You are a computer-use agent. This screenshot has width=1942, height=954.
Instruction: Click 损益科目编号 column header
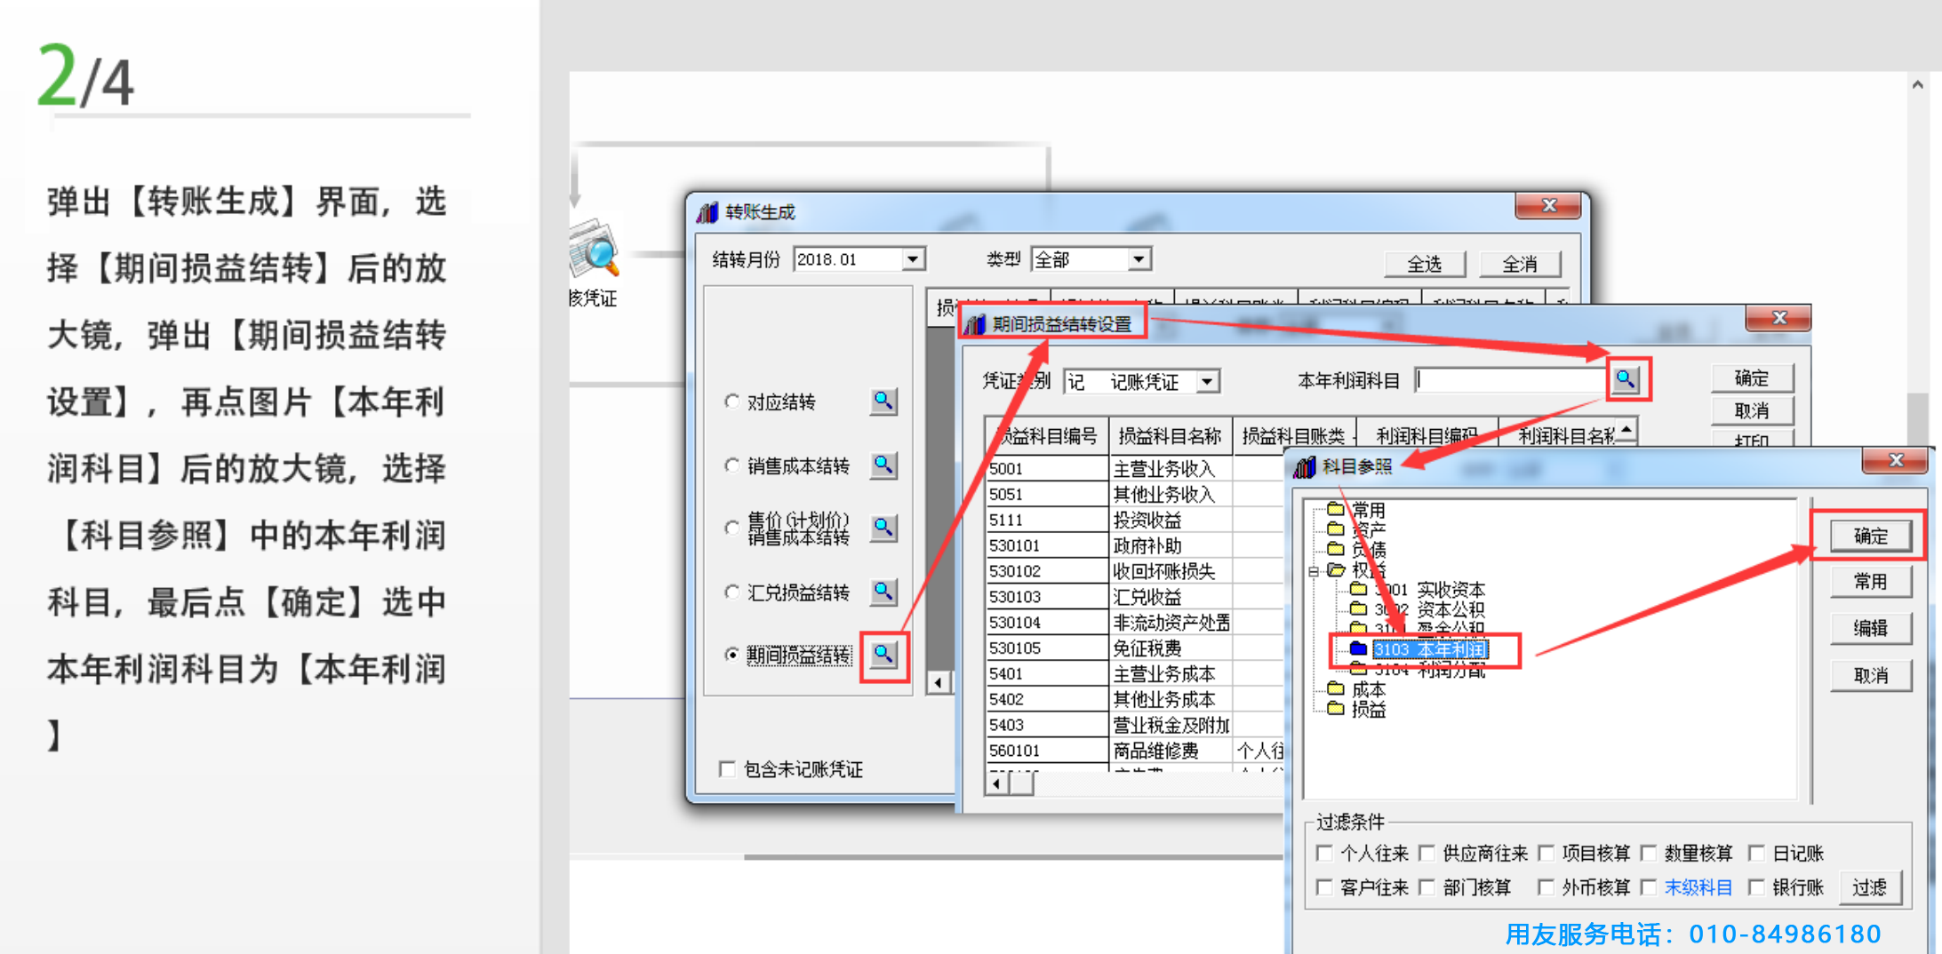click(1047, 435)
